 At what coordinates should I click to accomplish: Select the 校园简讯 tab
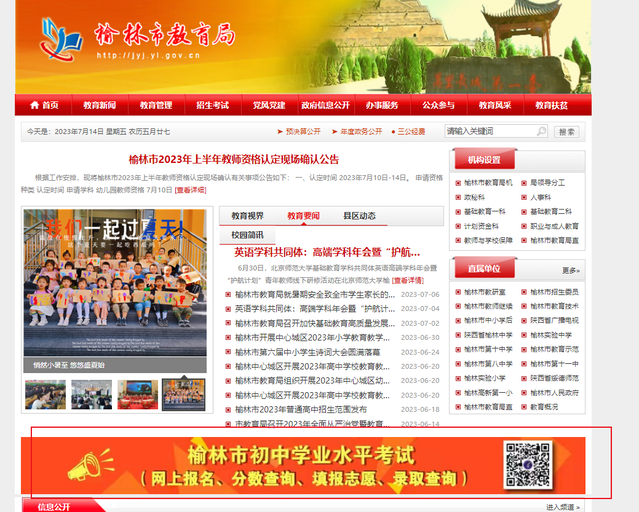(x=247, y=235)
